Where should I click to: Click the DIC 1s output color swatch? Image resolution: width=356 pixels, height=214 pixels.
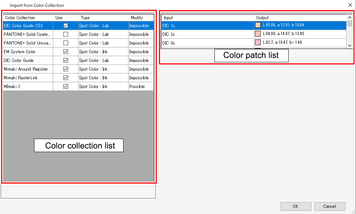point(258,25)
